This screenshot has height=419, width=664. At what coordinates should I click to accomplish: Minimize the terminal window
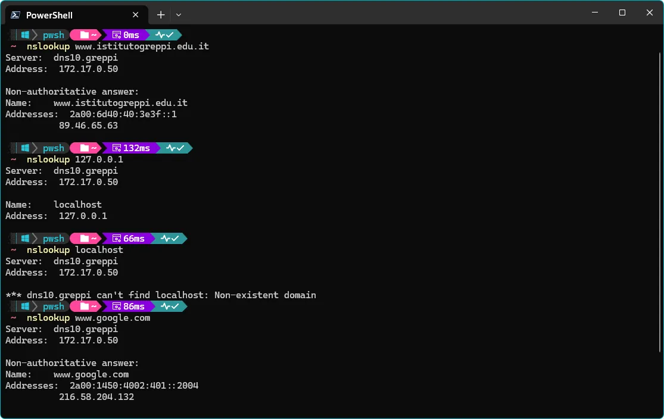point(594,12)
